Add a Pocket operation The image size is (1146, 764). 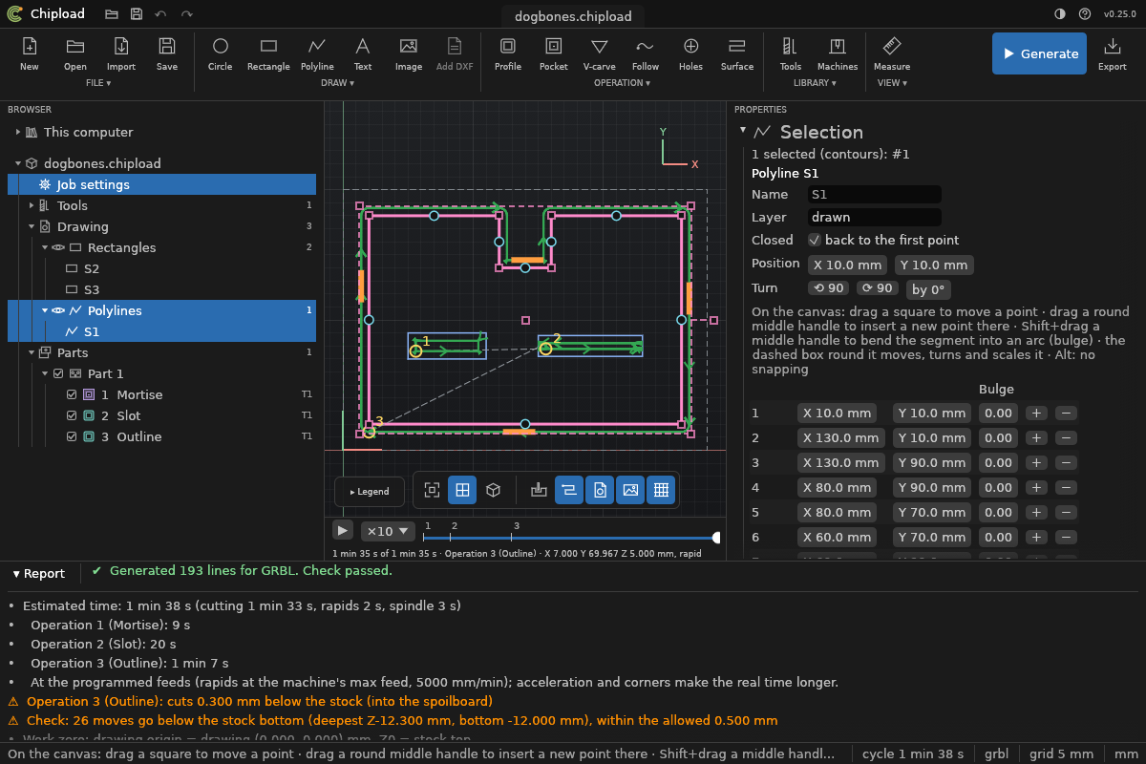pyautogui.click(x=554, y=53)
